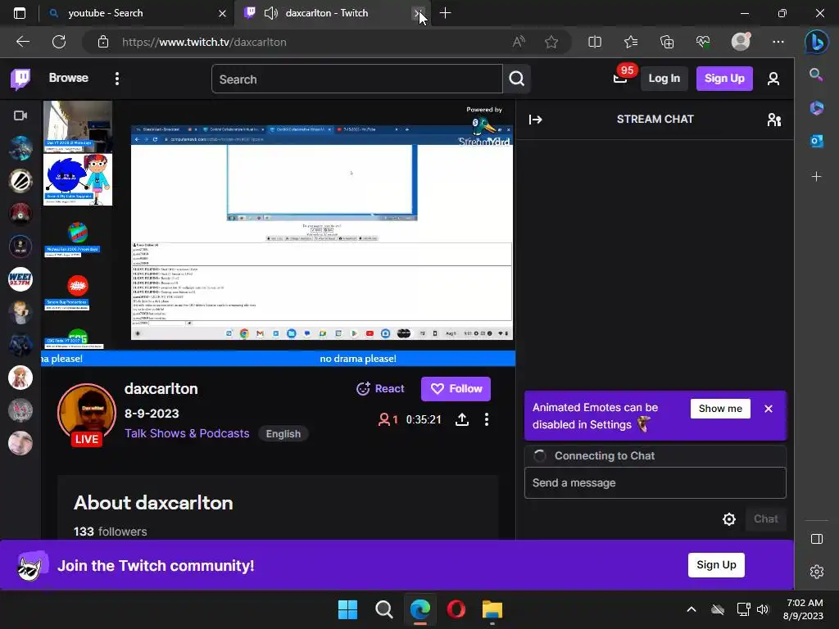The image size is (839, 629).
Task: Open the Windows Start menu
Action: click(347, 609)
